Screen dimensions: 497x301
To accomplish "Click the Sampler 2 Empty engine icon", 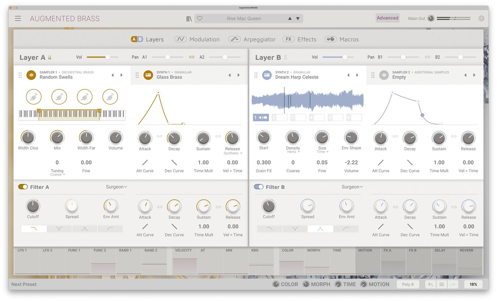I will (384, 75).
